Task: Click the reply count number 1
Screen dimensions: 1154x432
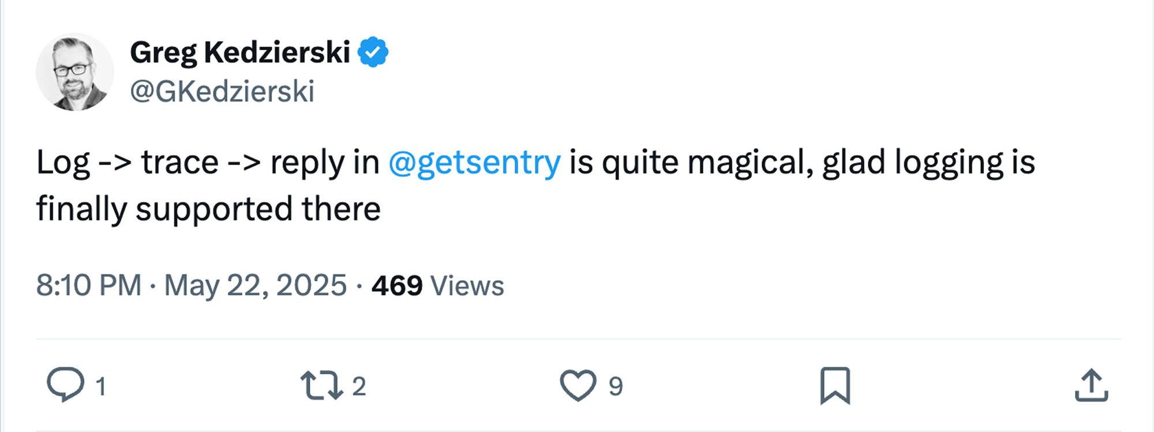Action: pyautogui.click(x=101, y=386)
